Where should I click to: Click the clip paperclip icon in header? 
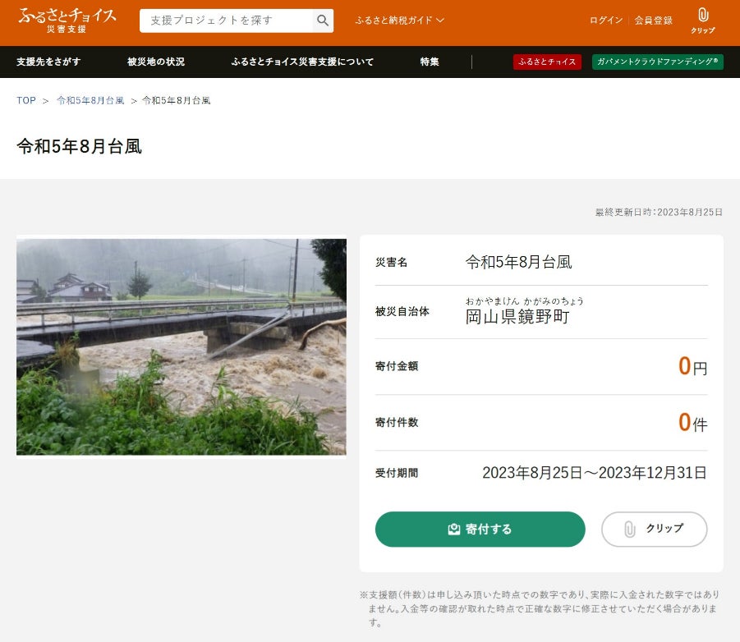point(703,21)
